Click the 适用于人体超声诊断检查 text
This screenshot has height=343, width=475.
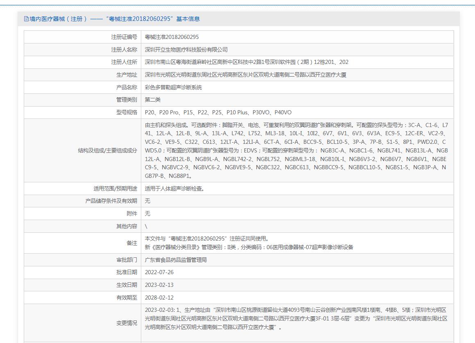point(175,189)
